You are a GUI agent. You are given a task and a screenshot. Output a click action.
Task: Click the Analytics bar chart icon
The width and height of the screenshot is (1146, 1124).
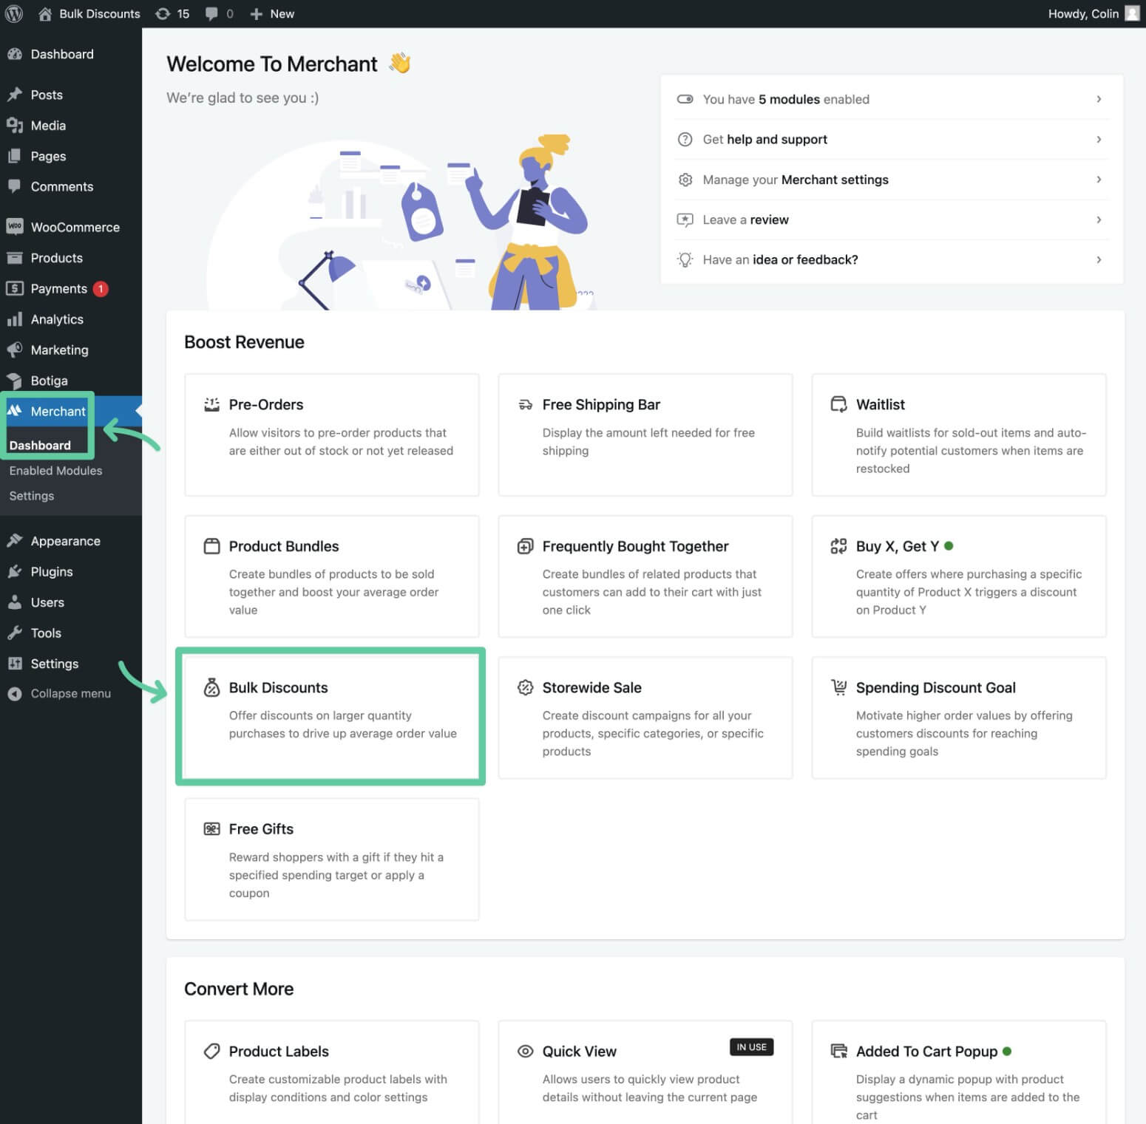[x=15, y=319]
